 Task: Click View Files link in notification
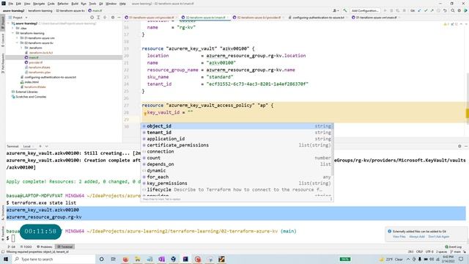tap(399, 236)
